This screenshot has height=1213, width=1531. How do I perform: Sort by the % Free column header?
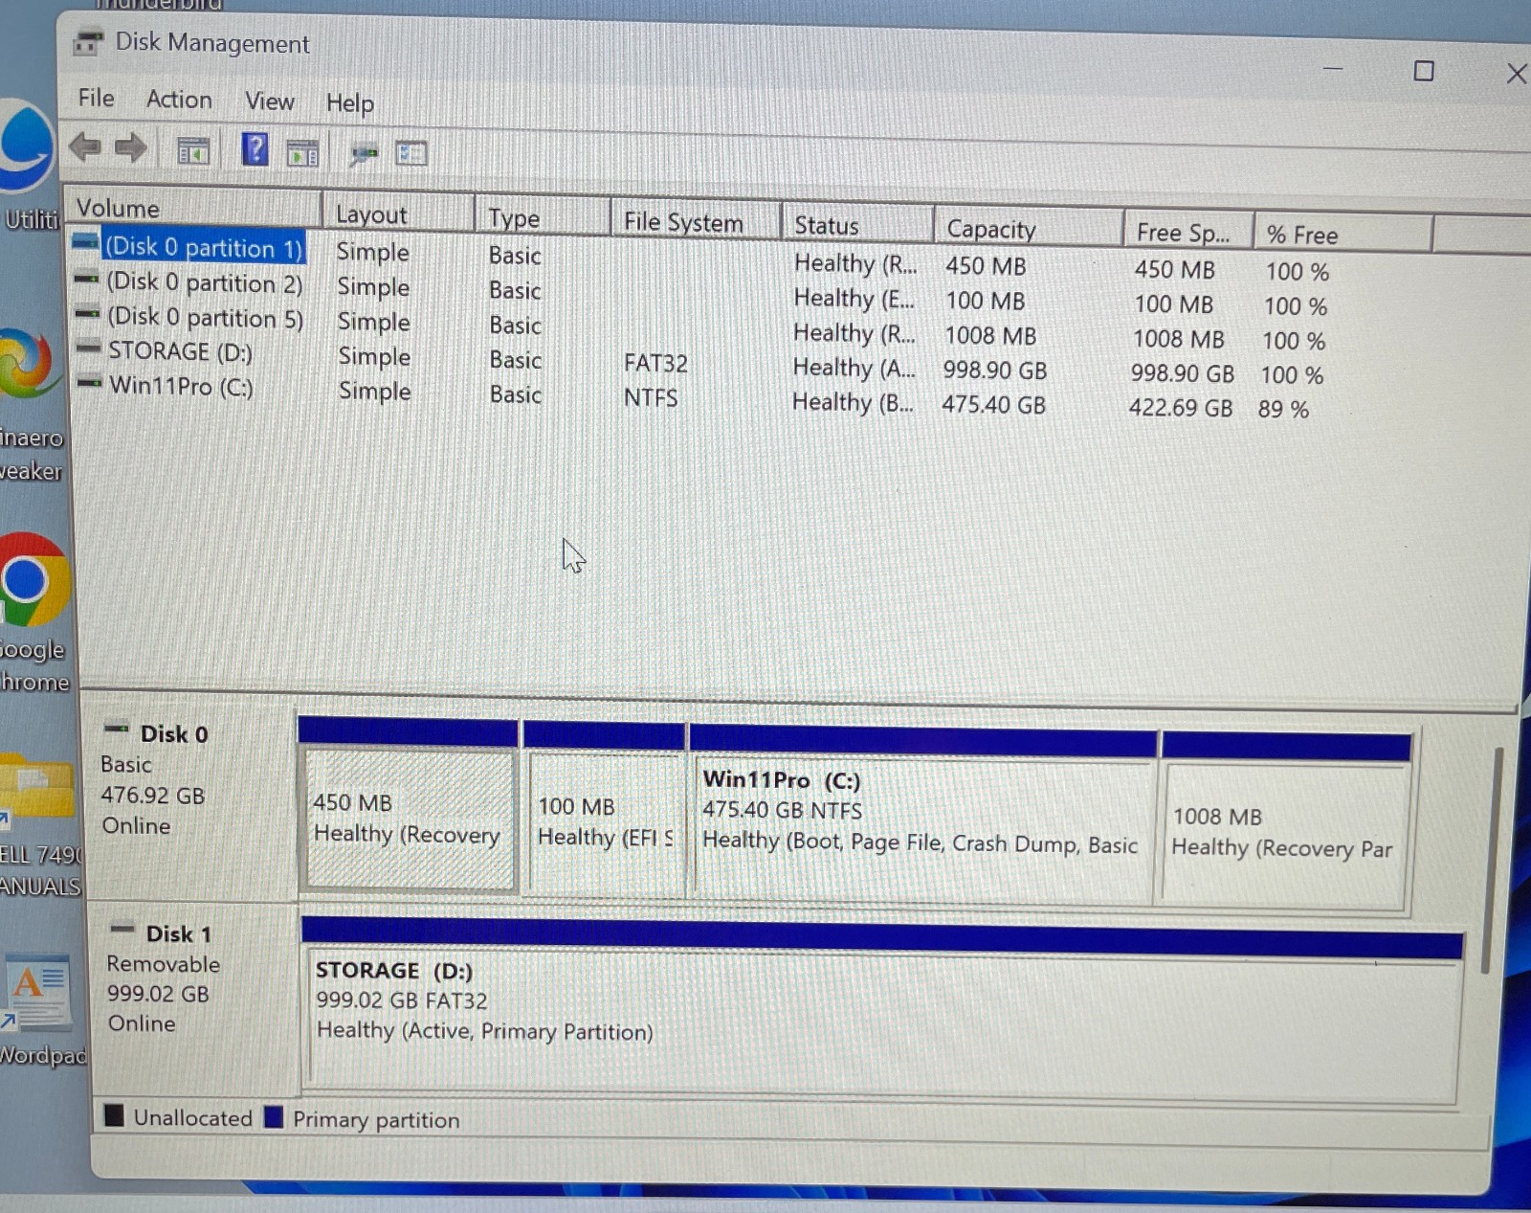click(x=1342, y=235)
